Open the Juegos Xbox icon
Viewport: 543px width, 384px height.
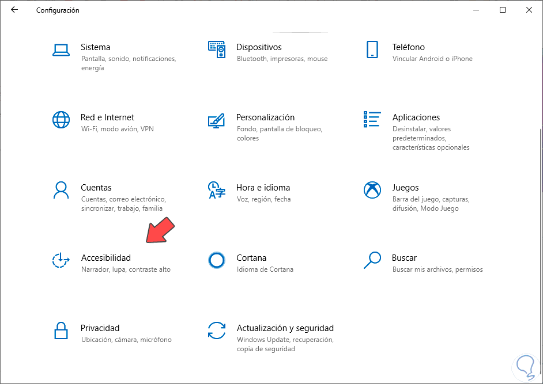pyautogui.click(x=372, y=190)
